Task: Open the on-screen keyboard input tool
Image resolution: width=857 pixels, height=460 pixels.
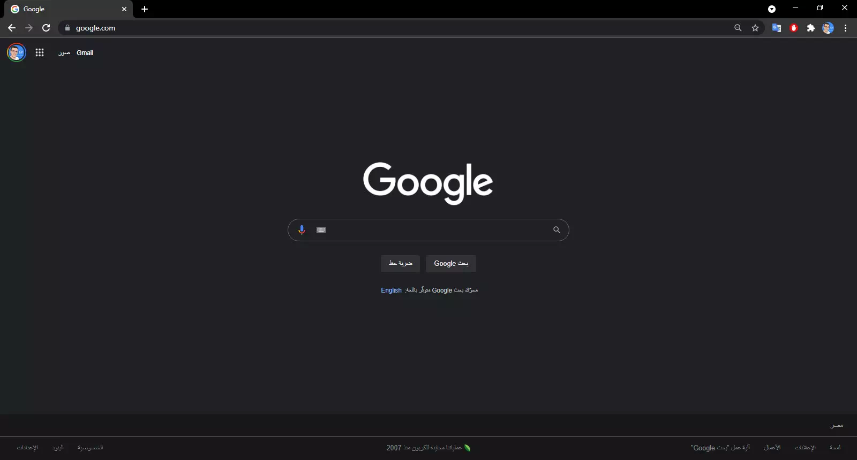Action: click(321, 230)
